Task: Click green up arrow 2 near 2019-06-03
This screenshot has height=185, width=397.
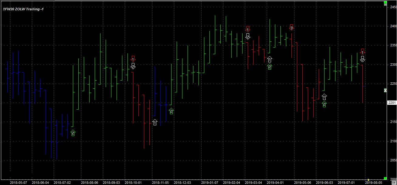Action: click(324, 104)
